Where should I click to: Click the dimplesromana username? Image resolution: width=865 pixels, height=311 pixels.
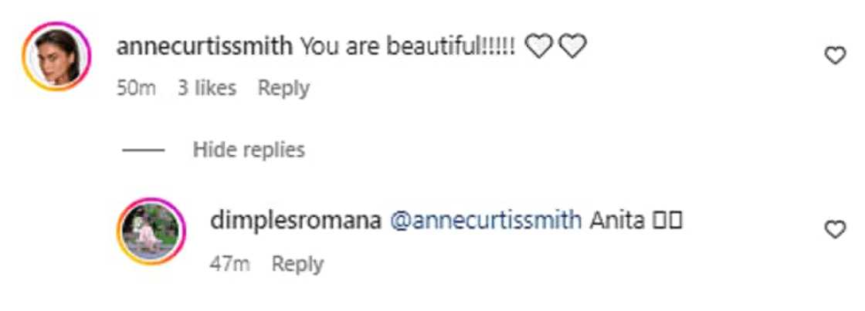pyautogui.click(x=295, y=221)
